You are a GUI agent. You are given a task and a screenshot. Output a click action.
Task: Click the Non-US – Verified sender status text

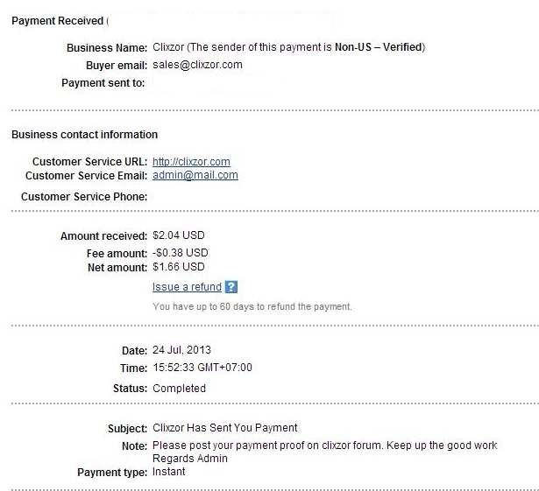tap(380, 47)
